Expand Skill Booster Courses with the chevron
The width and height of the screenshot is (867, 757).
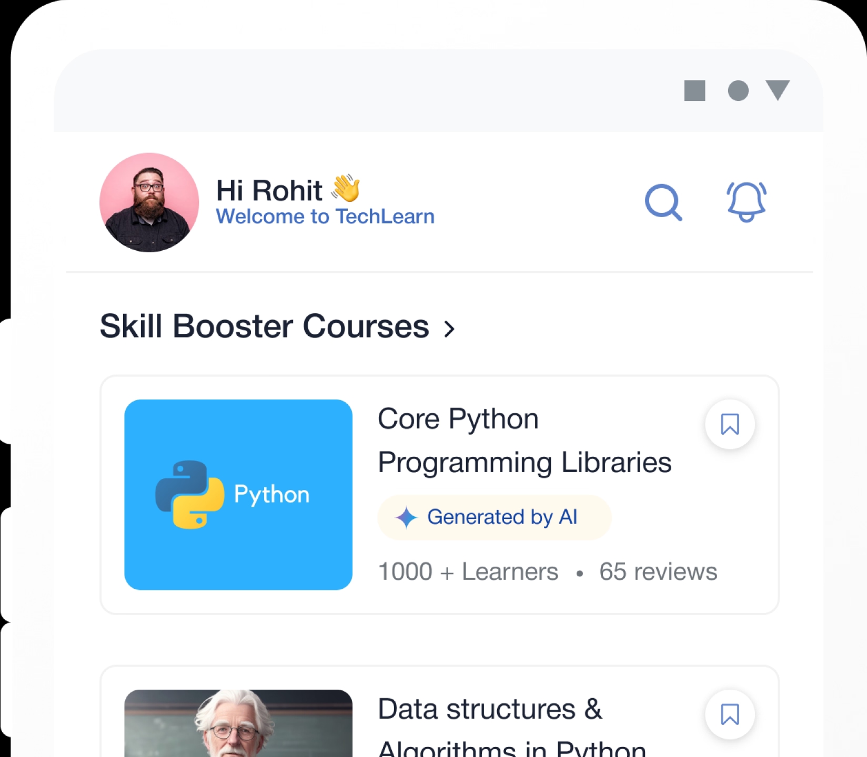[x=449, y=329]
